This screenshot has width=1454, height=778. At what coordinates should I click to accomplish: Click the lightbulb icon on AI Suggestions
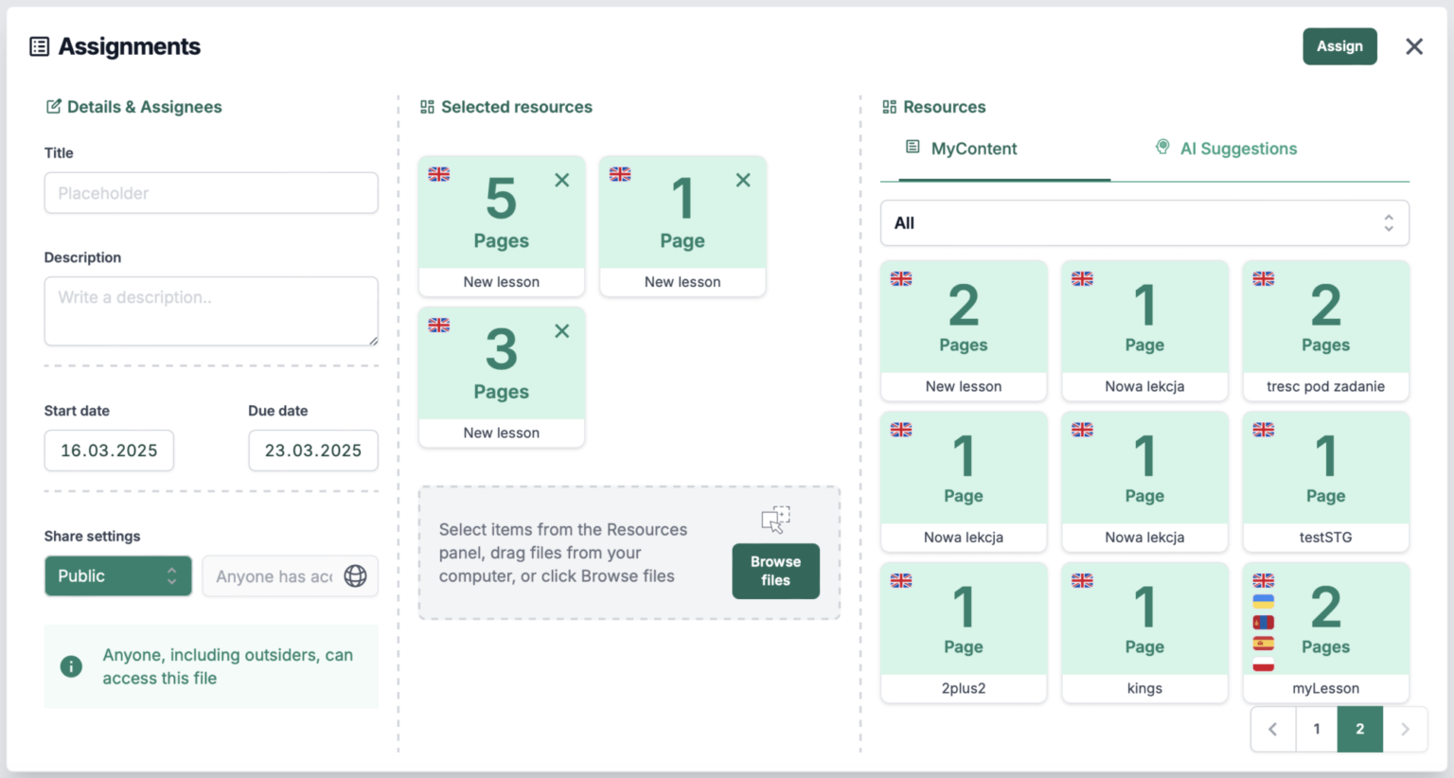click(x=1161, y=148)
